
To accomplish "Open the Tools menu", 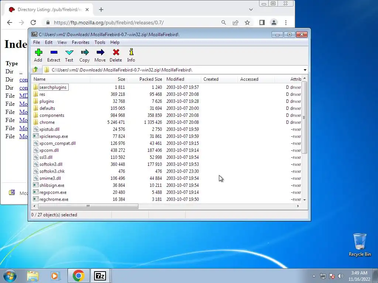I will point(100,42).
